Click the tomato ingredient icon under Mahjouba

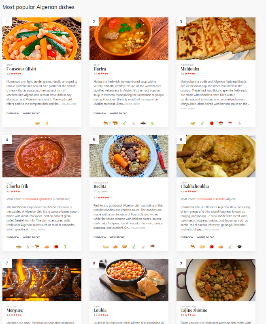[211, 123]
